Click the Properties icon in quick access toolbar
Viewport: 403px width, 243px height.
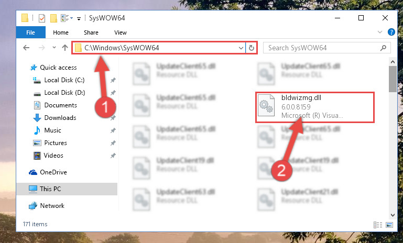click(x=42, y=18)
